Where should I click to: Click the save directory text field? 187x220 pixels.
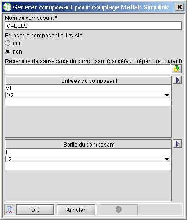tap(87, 69)
